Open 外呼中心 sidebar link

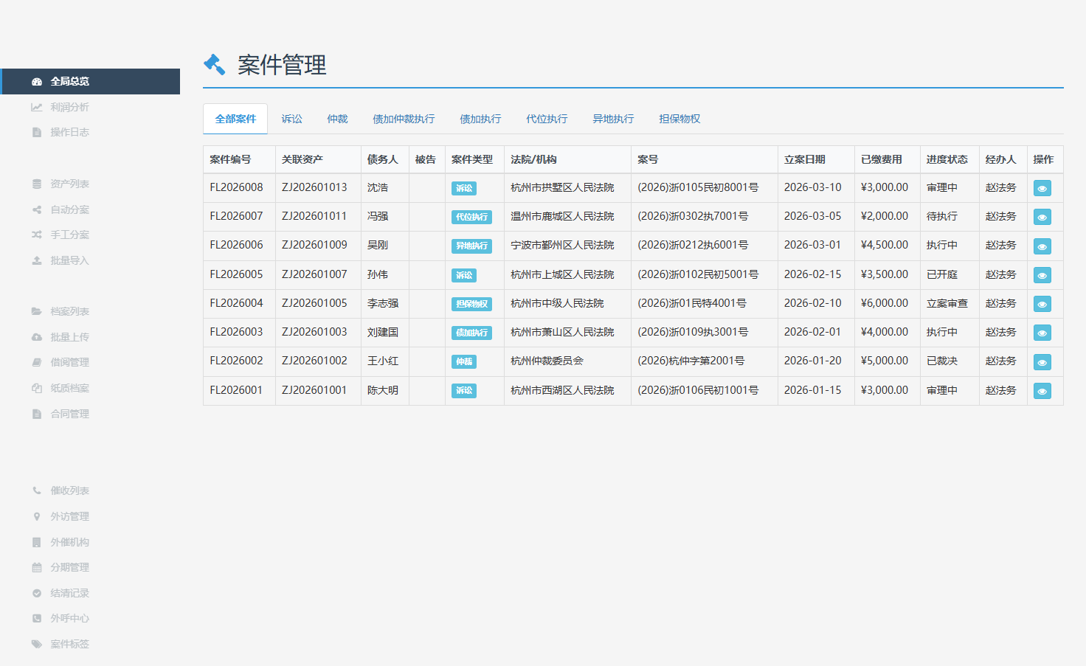[x=69, y=618]
